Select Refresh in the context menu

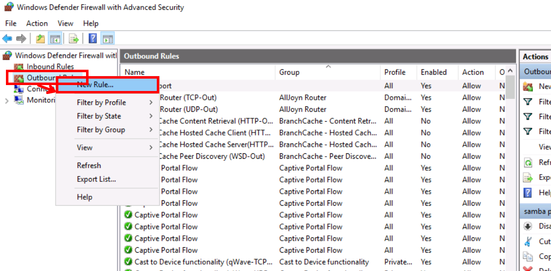(x=107, y=166)
